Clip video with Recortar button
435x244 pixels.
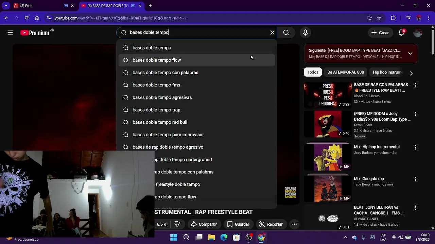[271, 224]
